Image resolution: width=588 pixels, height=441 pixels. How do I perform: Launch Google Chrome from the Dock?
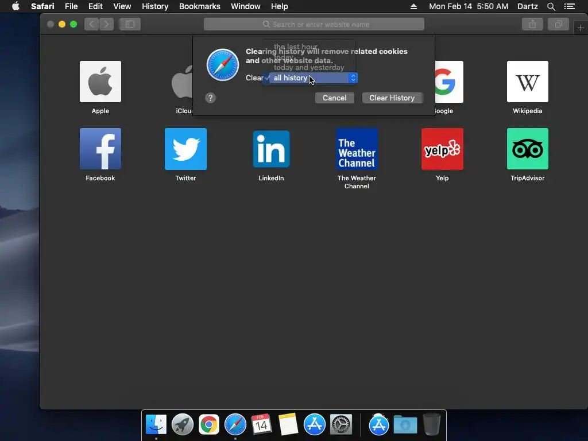point(209,424)
